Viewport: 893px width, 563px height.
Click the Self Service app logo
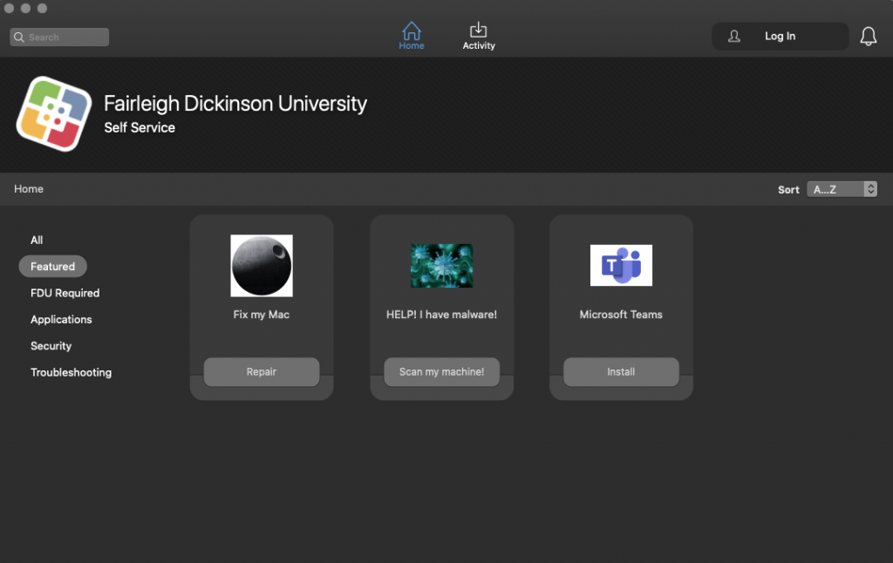point(54,114)
